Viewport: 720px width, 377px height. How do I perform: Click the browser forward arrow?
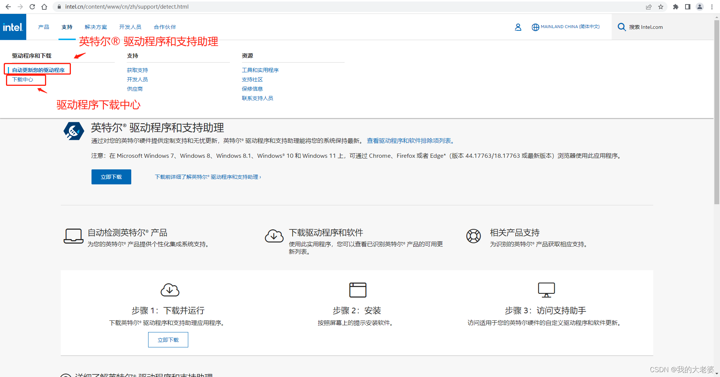coord(20,7)
